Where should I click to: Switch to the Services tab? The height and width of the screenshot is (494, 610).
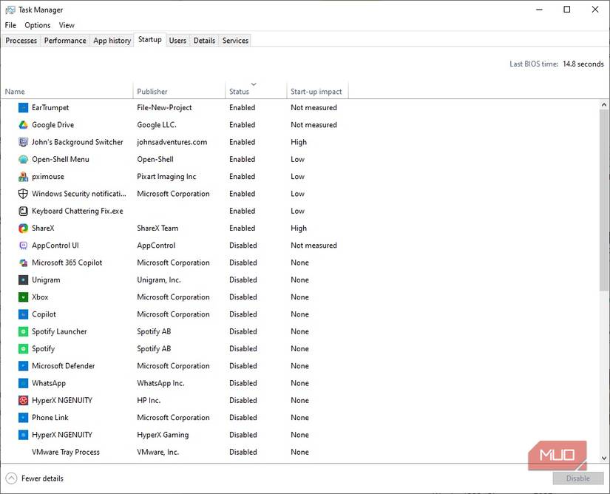234,41
